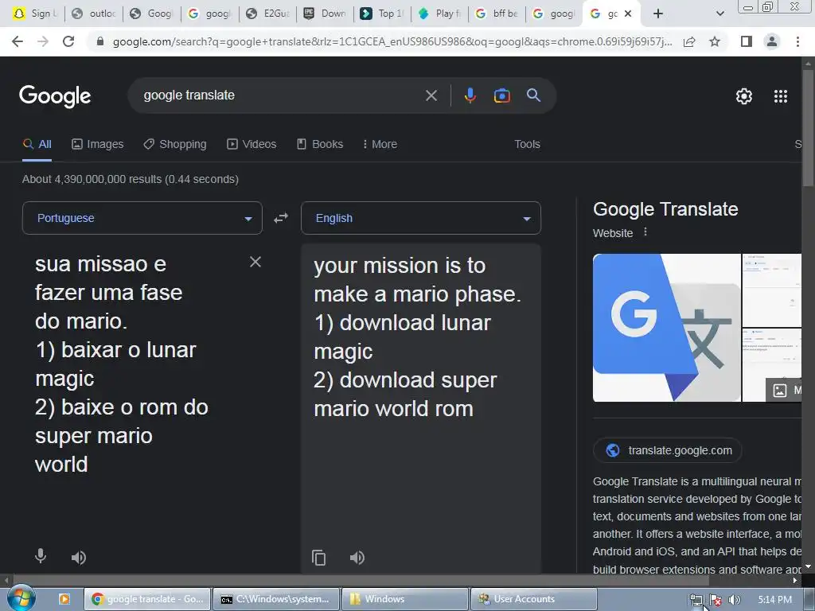Screen dimensions: 815x611
Task: Open the browser side panel
Action: (x=747, y=41)
